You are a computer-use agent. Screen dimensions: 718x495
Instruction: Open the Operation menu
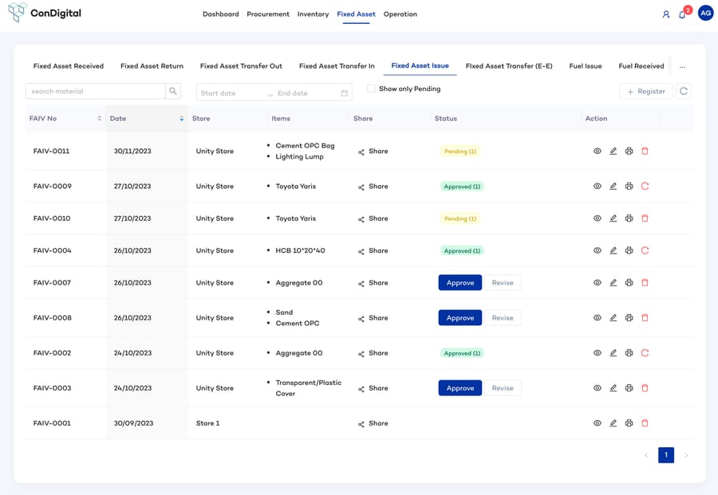(x=400, y=14)
